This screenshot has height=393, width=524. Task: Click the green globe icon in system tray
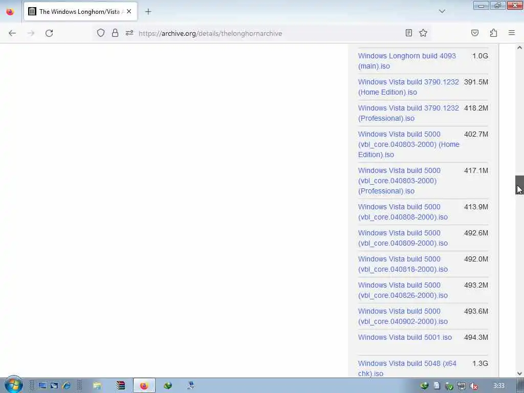[424, 386]
